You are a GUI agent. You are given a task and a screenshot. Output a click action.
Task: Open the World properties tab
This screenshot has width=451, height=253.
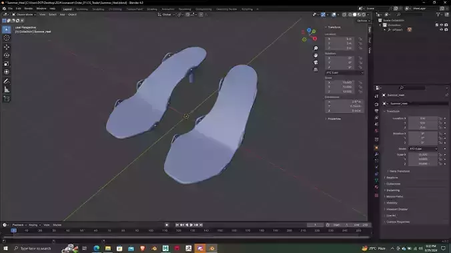[376, 130]
